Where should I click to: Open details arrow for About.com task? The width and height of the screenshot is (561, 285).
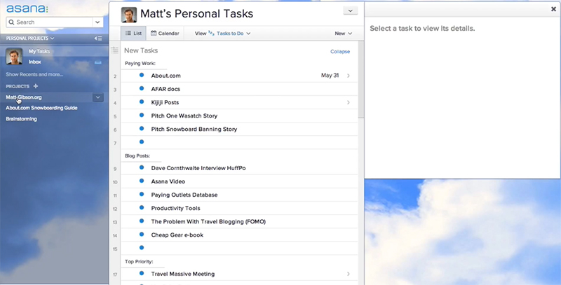349,76
